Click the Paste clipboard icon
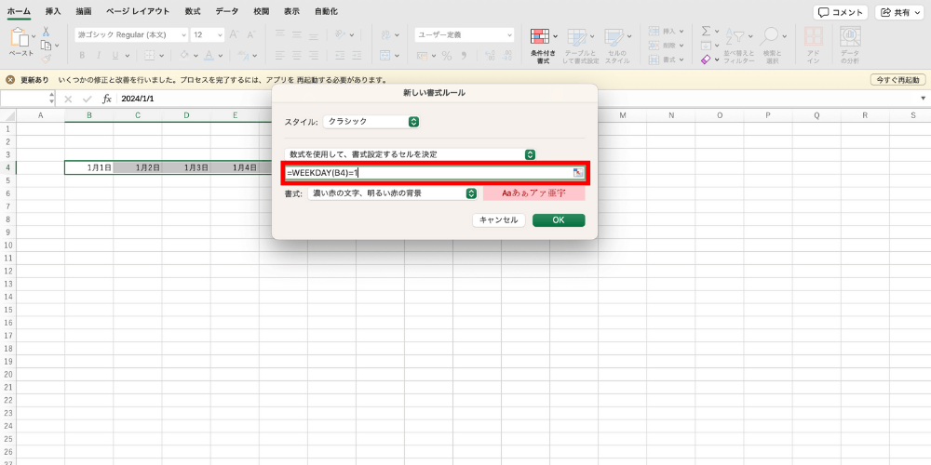 (20, 38)
